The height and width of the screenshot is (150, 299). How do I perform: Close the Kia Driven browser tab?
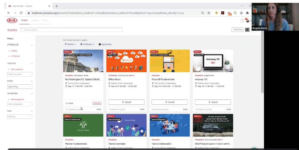point(49,6)
